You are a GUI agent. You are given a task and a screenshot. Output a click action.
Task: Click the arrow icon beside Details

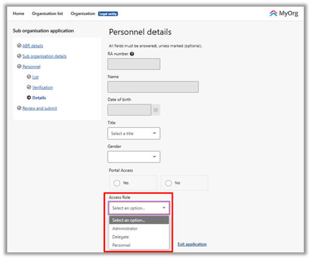tap(29, 98)
